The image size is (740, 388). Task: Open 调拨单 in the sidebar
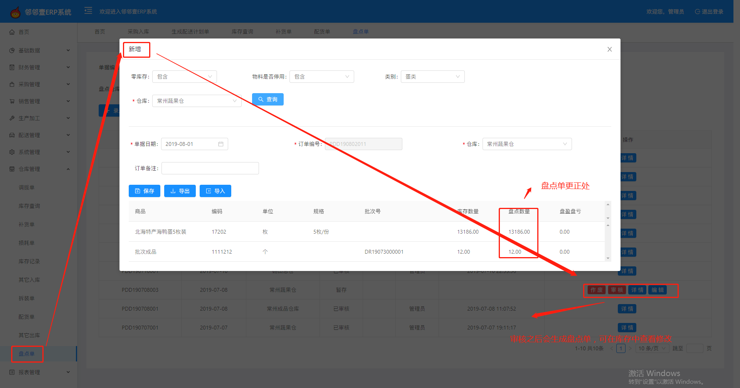click(x=27, y=187)
